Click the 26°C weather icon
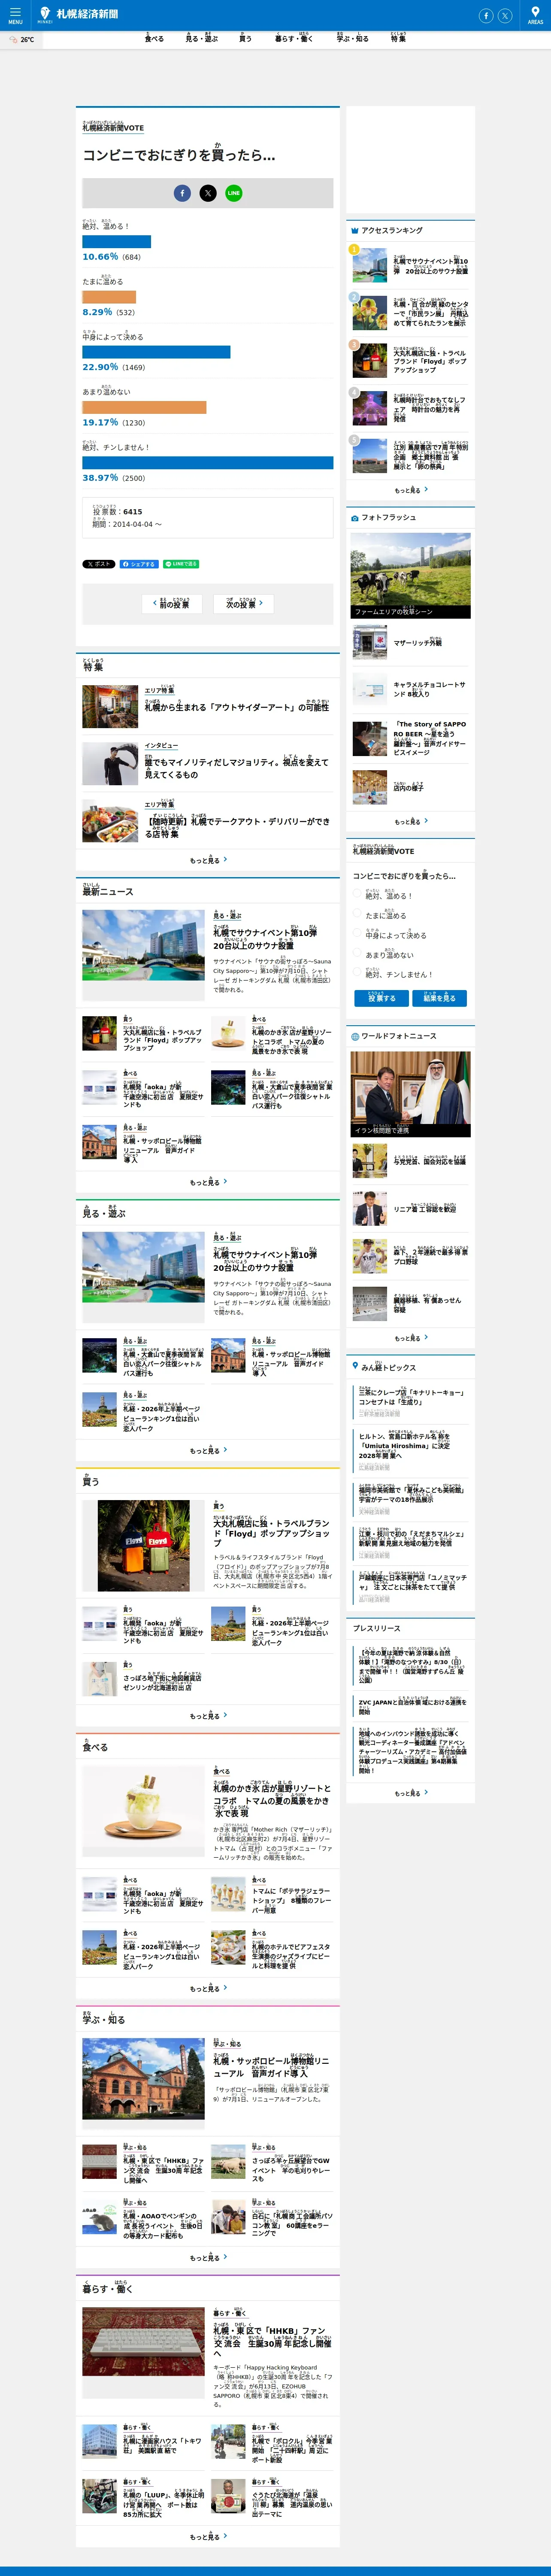Image resolution: width=551 pixels, height=2576 pixels. 13,40
